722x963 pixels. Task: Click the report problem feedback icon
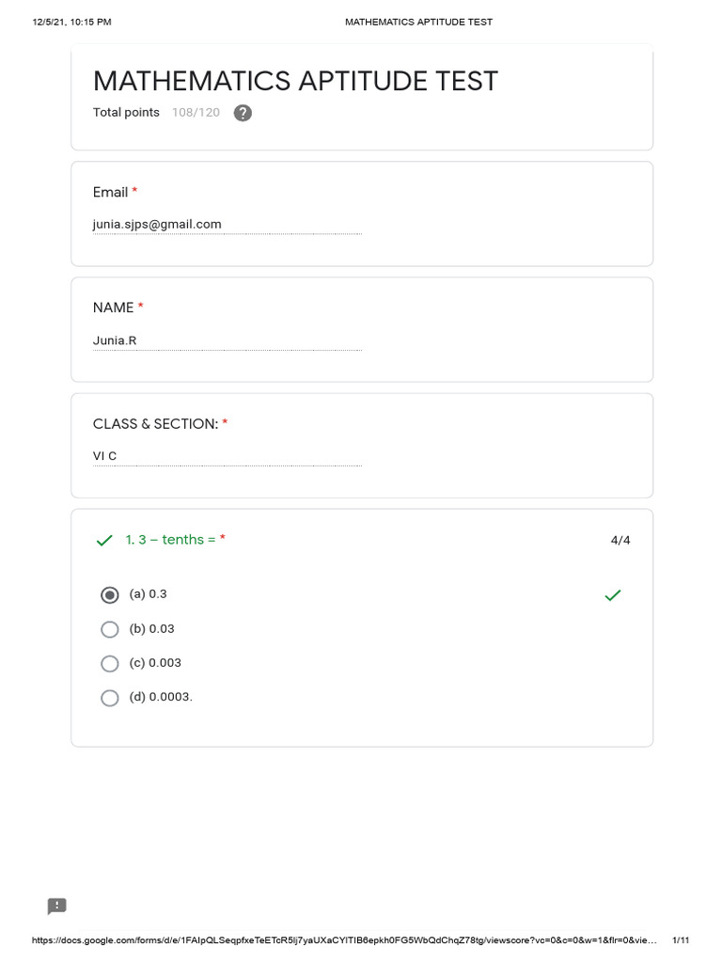(x=57, y=906)
